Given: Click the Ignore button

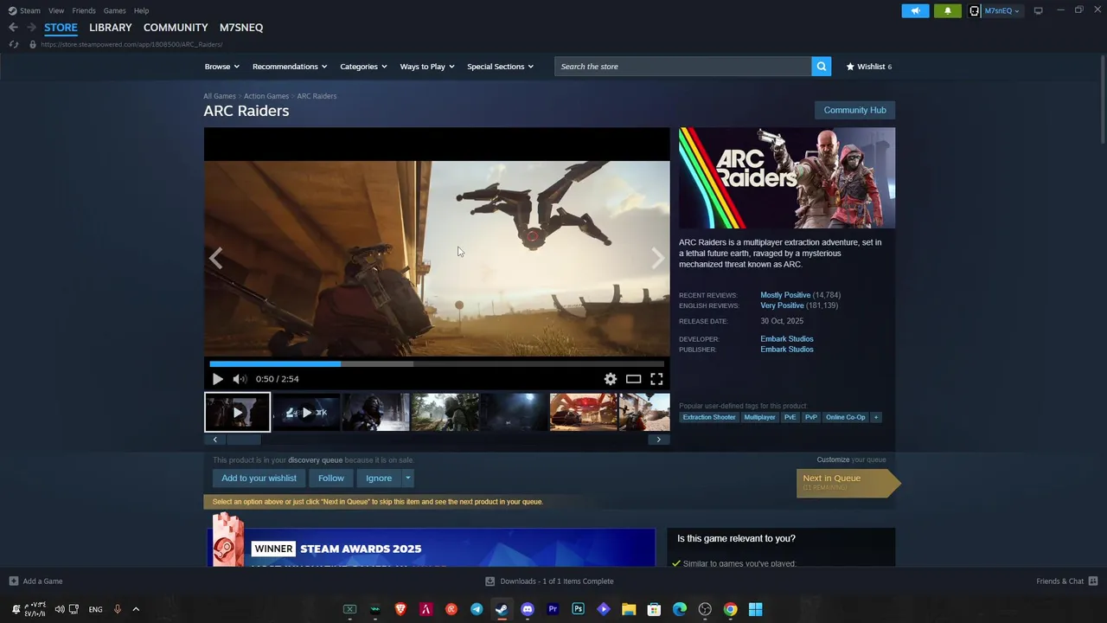Looking at the screenshot, I should 379,478.
